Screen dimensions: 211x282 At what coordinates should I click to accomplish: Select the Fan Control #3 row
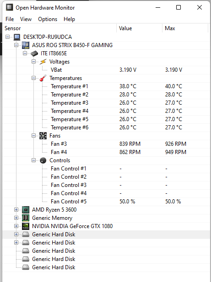coord(105,185)
